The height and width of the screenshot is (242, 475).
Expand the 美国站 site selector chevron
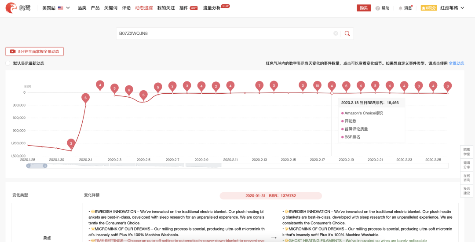coord(68,8)
